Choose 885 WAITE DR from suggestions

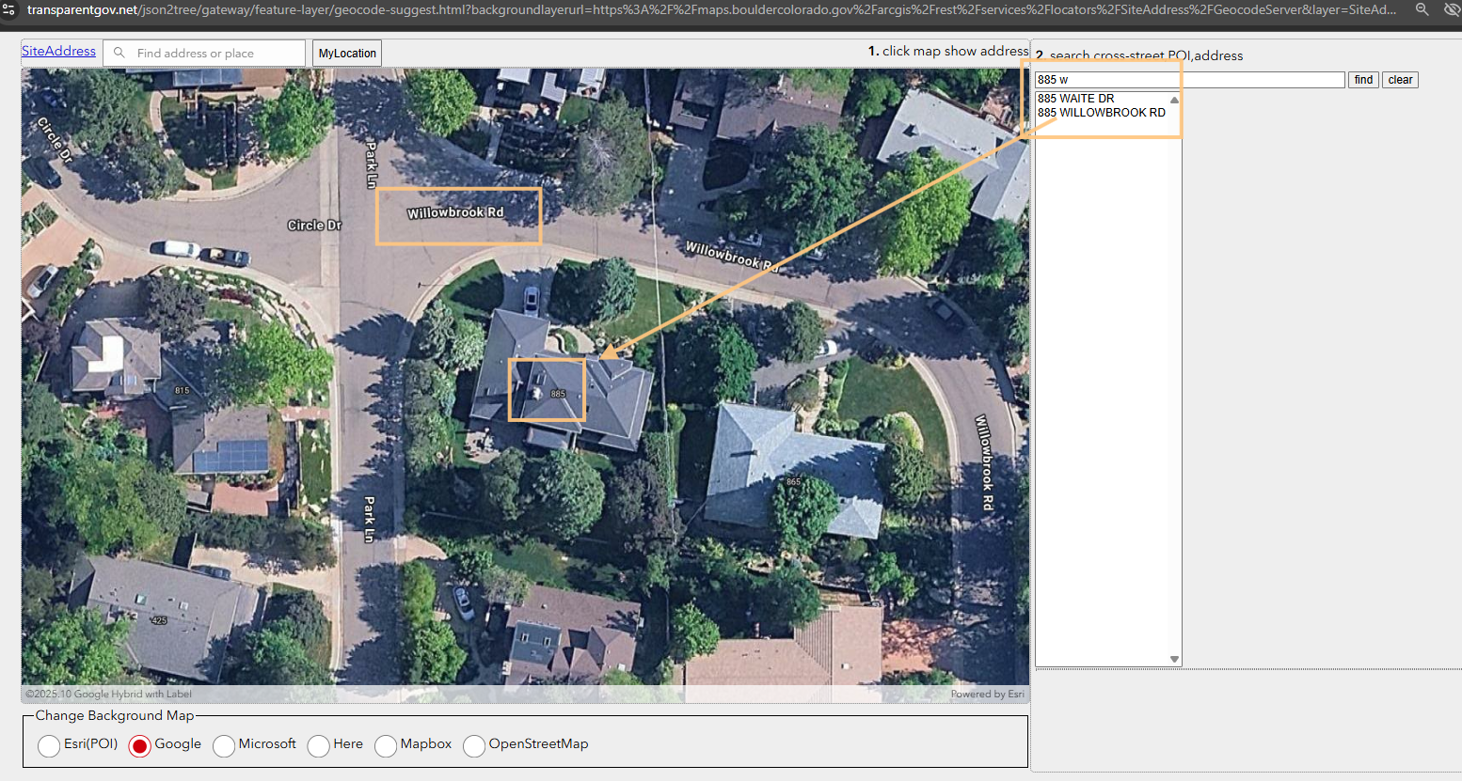pos(1075,99)
